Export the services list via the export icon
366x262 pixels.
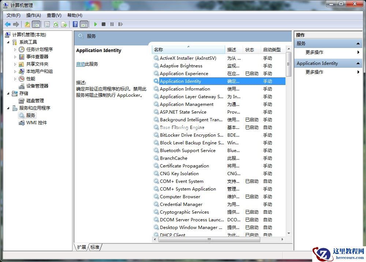click(x=64, y=24)
